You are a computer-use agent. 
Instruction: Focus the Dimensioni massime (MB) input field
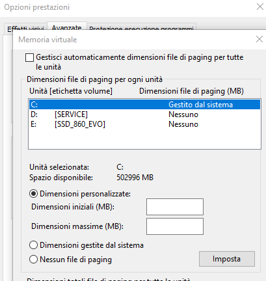click(175, 226)
